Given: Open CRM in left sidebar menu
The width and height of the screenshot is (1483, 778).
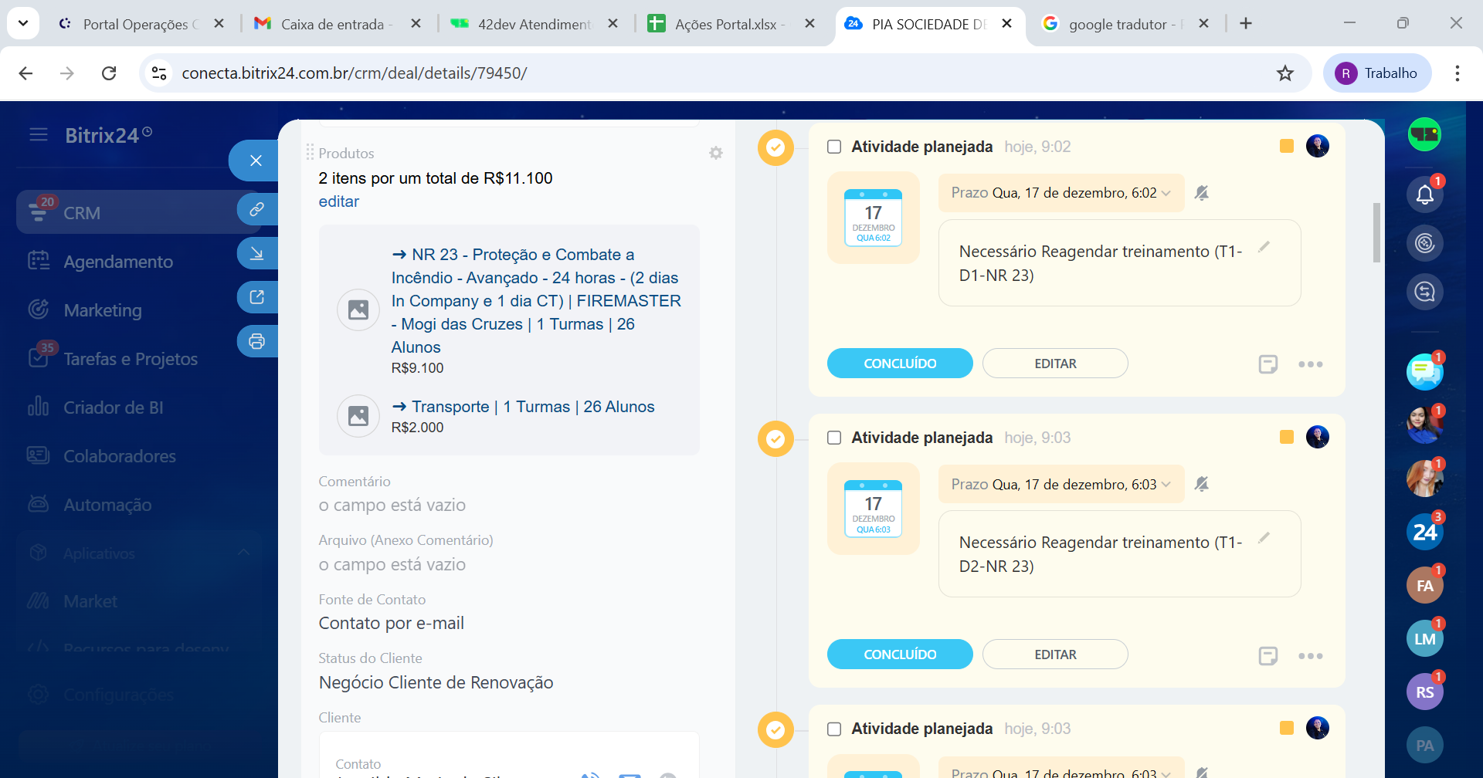Looking at the screenshot, I should point(82,213).
